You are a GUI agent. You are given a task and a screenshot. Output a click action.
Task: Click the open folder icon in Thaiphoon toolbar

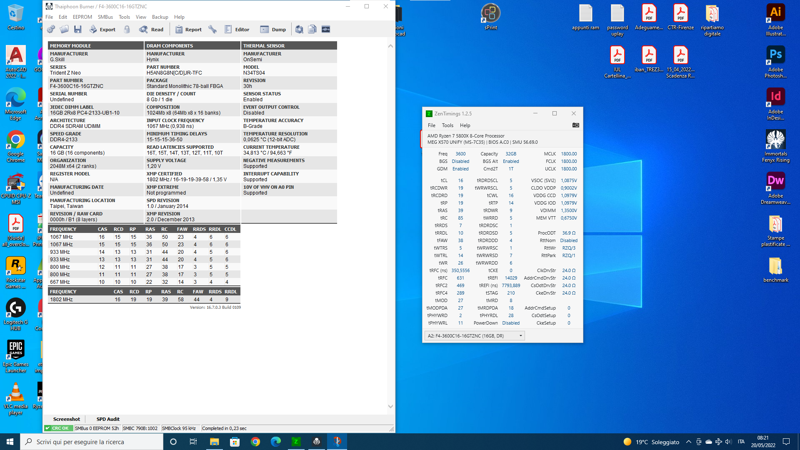[64, 29]
